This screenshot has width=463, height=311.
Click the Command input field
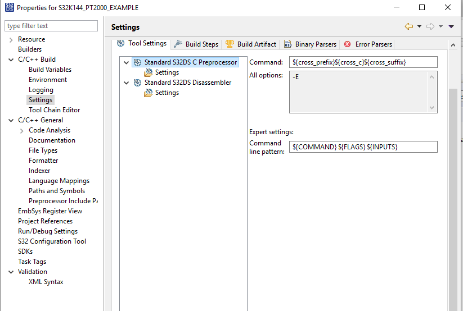point(363,62)
